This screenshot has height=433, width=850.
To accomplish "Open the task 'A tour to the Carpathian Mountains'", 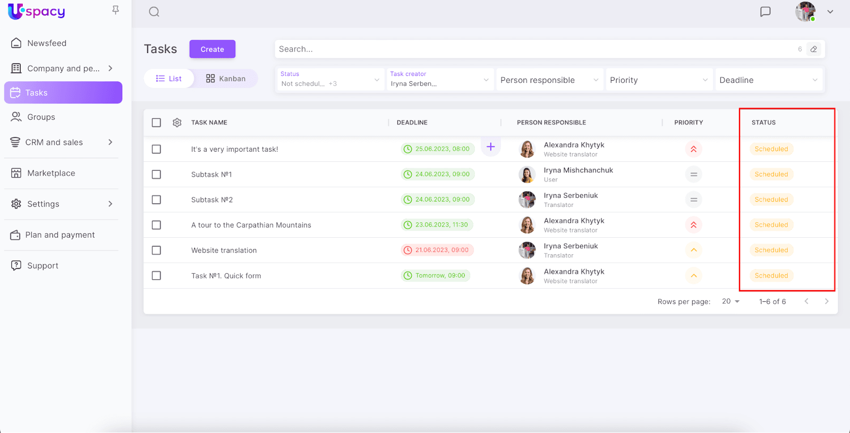I will click(x=251, y=225).
